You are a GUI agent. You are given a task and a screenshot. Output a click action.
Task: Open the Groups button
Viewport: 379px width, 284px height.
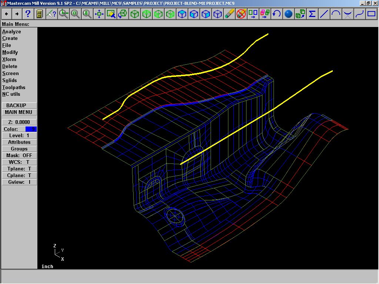(x=19, y=149)
